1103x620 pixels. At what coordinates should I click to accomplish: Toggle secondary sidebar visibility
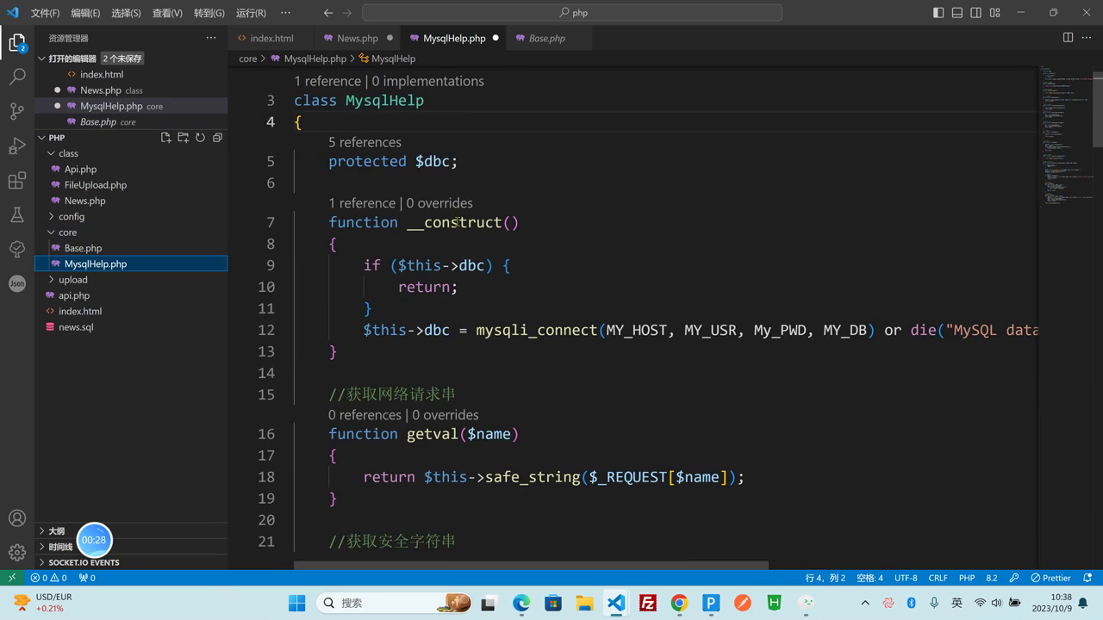tap(976, 13)
